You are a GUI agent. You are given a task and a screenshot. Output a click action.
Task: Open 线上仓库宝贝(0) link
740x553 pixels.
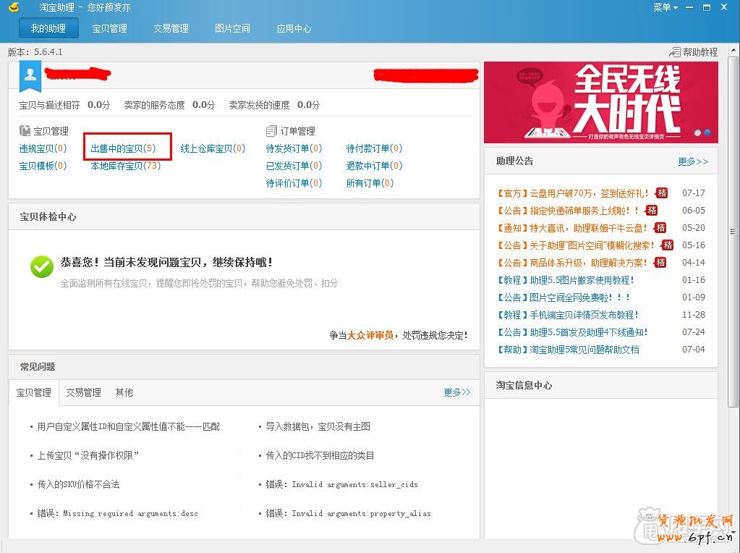click(x=213, y=149)
